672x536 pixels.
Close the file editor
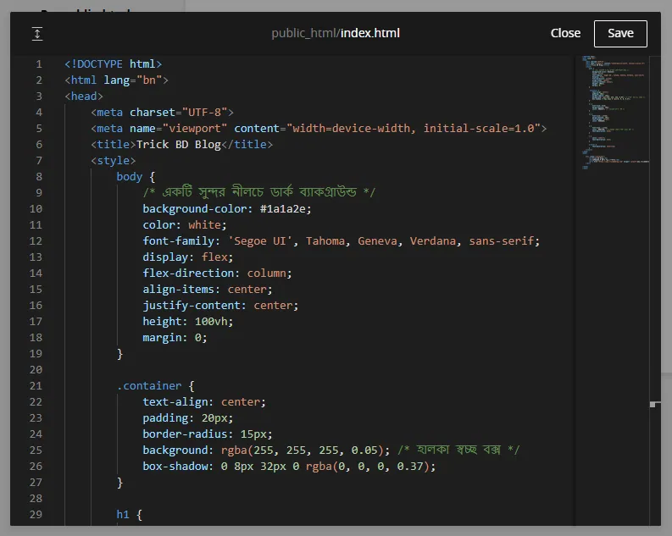[x=565, y=33]
